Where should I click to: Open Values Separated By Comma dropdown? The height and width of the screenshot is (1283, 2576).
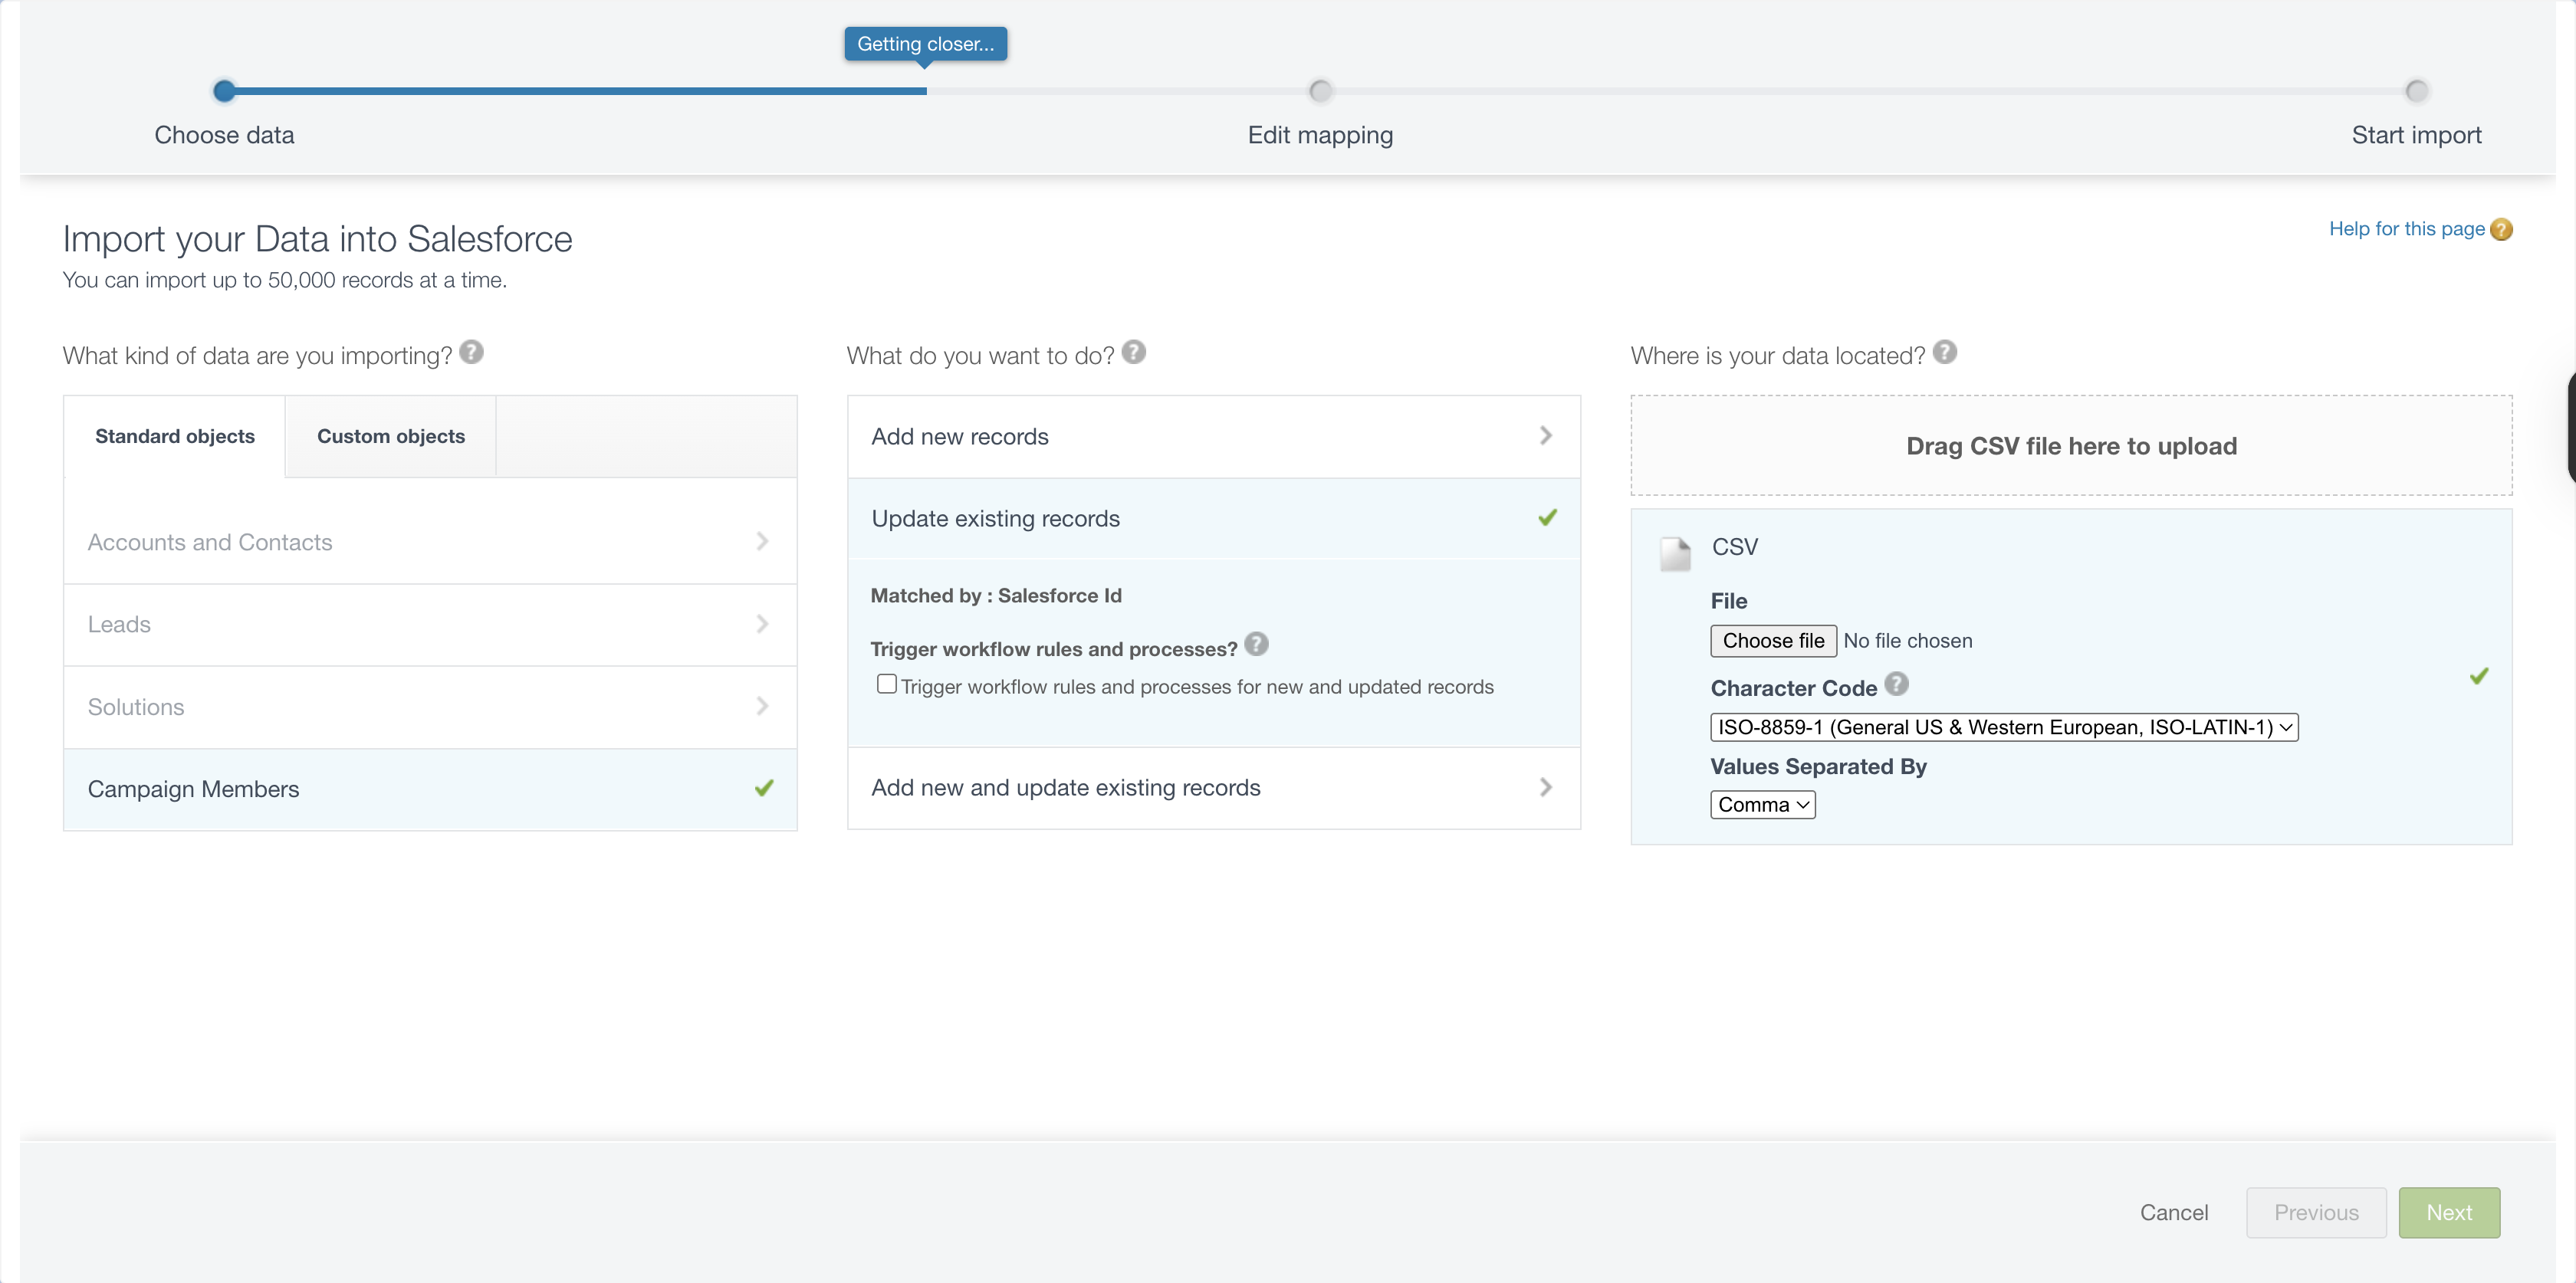pyautogui.click(x=1762, y=805)
